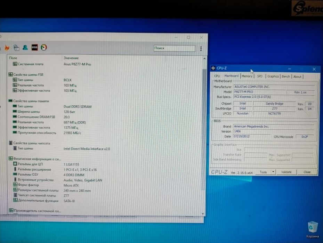The image size is (323, 243).
Task: Open the Tools dropdown arrow in CPU-Z
Action: (273, 172)
